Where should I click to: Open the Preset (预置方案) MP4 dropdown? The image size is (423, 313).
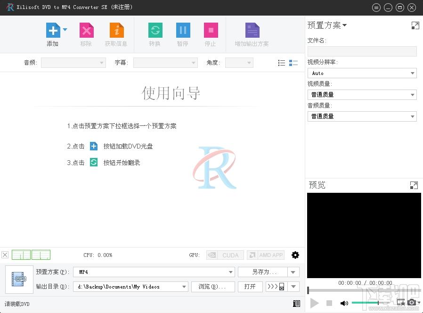pyautogui.click(x=154, y=272)
